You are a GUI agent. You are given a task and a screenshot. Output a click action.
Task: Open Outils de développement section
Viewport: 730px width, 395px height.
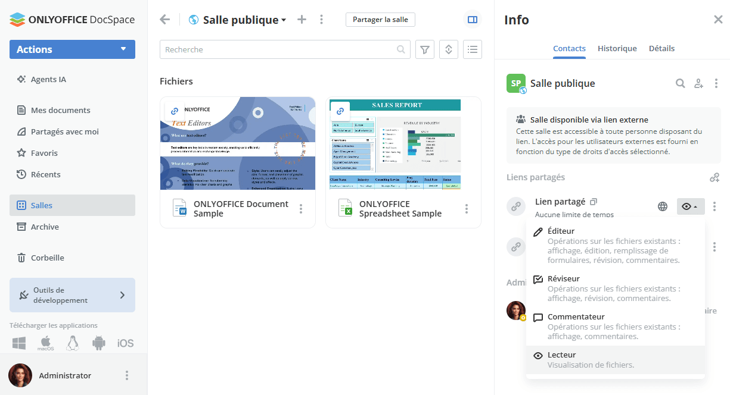tap(72, 295)
